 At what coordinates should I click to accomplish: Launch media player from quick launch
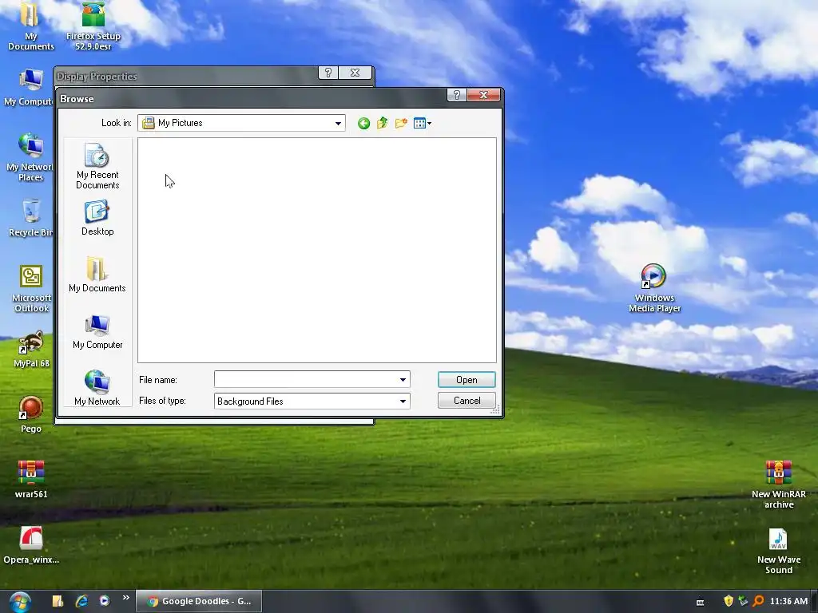[105, 601]
